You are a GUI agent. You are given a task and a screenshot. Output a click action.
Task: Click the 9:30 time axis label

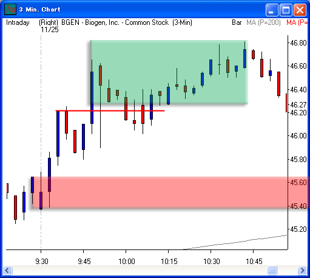coord(42,262)
